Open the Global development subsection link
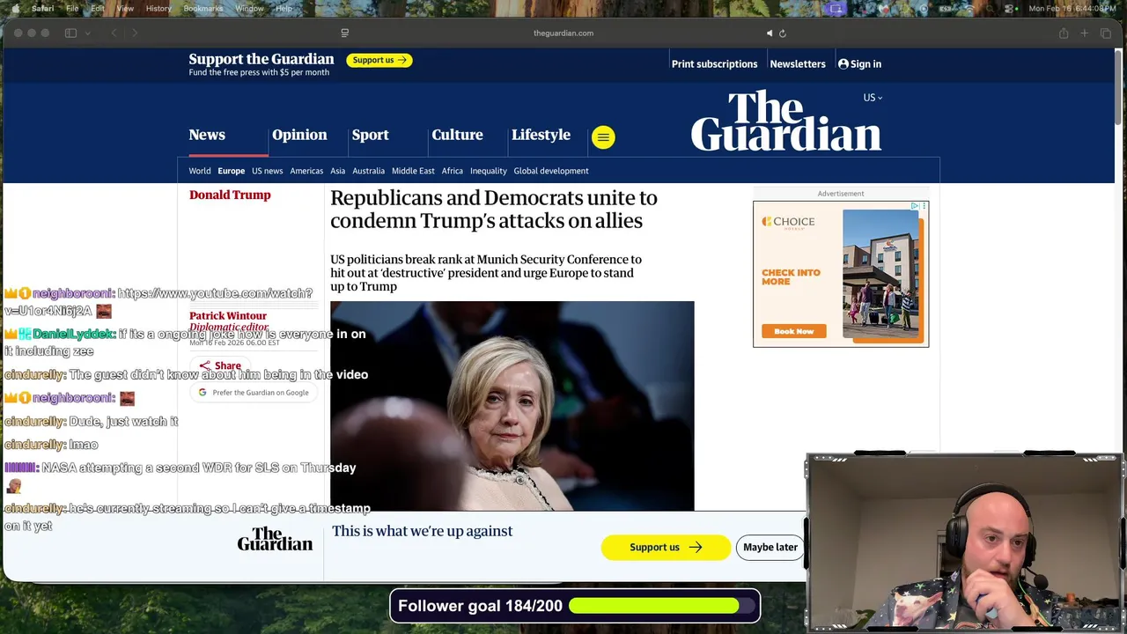This screenshot has height=634, width=1127. tap(551, 171)
